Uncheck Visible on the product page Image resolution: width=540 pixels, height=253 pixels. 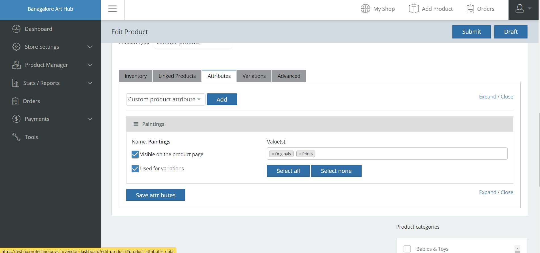click(135, 154)
